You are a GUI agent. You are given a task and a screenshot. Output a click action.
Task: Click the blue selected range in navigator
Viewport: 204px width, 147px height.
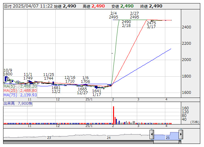[166, 136]
